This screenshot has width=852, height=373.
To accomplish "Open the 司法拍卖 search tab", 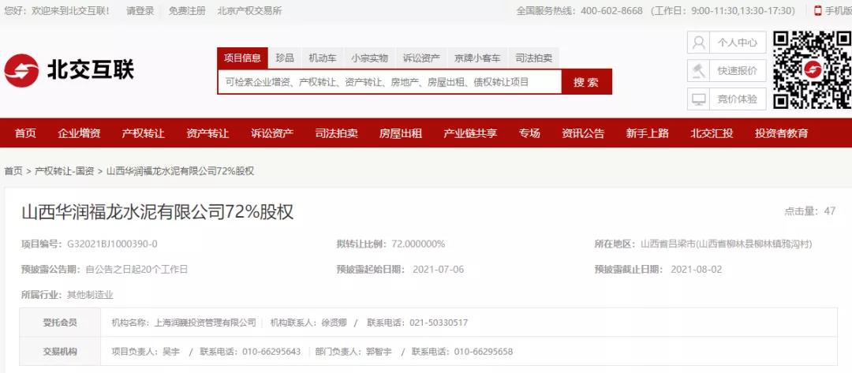I will 534,58.
